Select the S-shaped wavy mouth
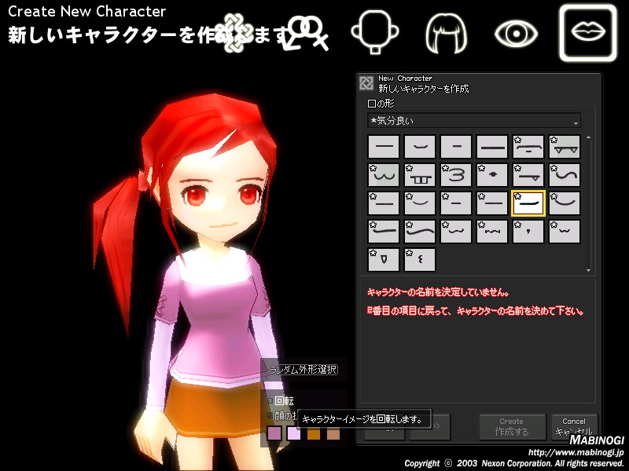Screen dimensions: 629x471 tap(565, 175)
